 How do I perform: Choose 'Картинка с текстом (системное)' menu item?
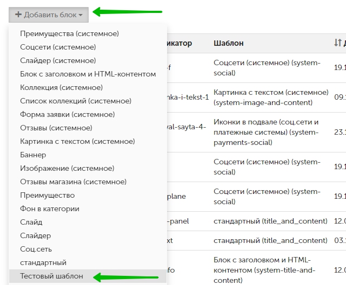[x=77, y=141]
